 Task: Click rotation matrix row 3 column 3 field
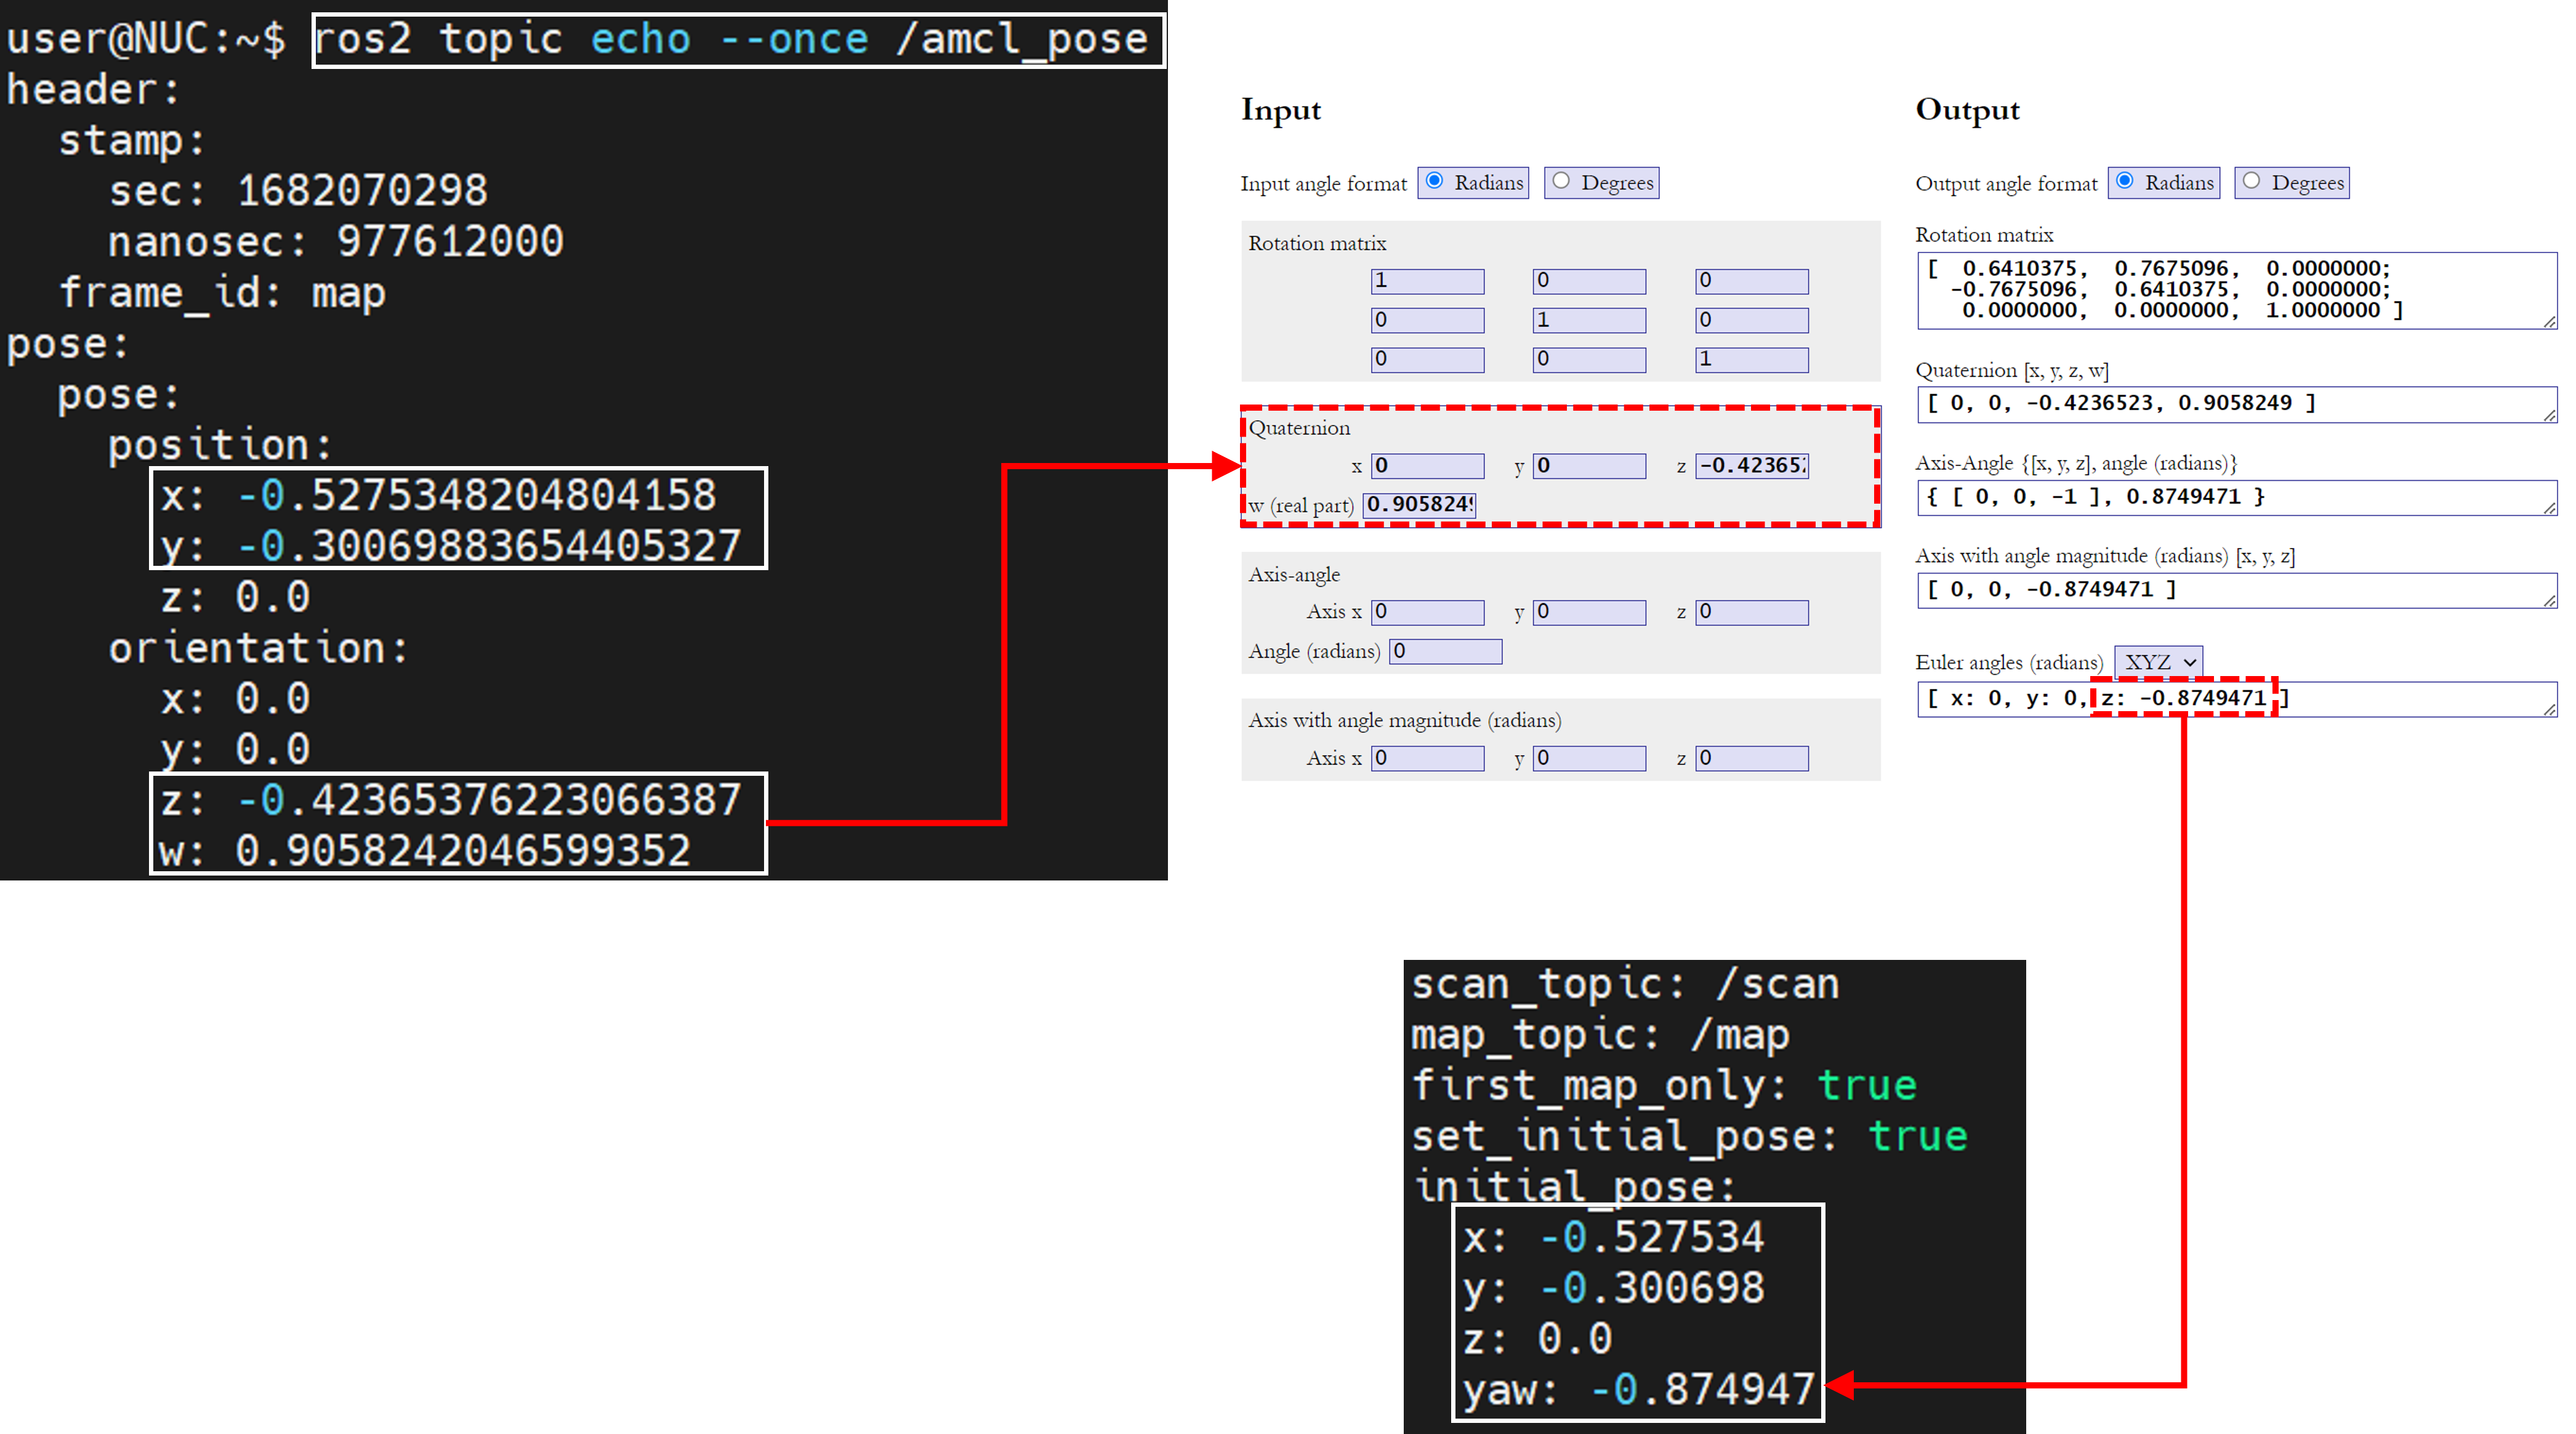click(1751, 359)
